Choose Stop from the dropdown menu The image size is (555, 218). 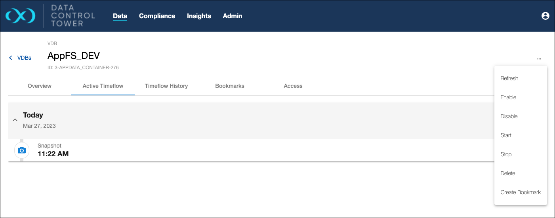click(x=506, y=154)
